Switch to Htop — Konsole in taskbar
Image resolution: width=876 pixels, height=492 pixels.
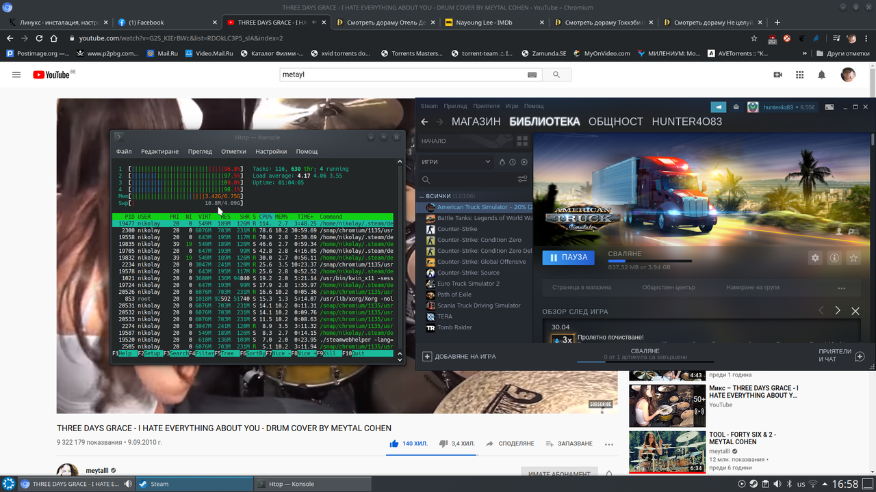tap(311, 484)
